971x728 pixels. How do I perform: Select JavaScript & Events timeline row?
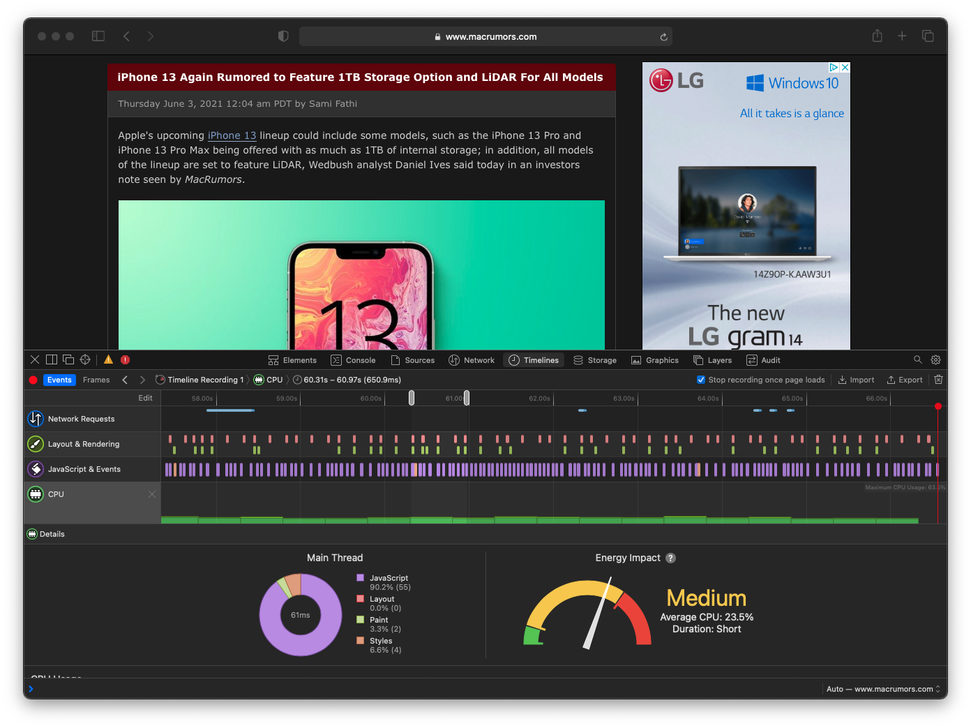coord(92,469)
